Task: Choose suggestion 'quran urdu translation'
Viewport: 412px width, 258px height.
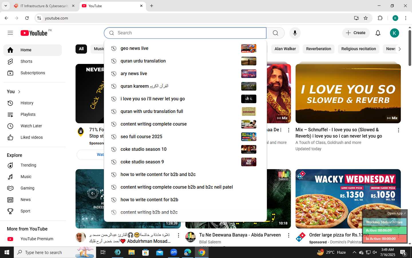Action: tap(185, 61)
